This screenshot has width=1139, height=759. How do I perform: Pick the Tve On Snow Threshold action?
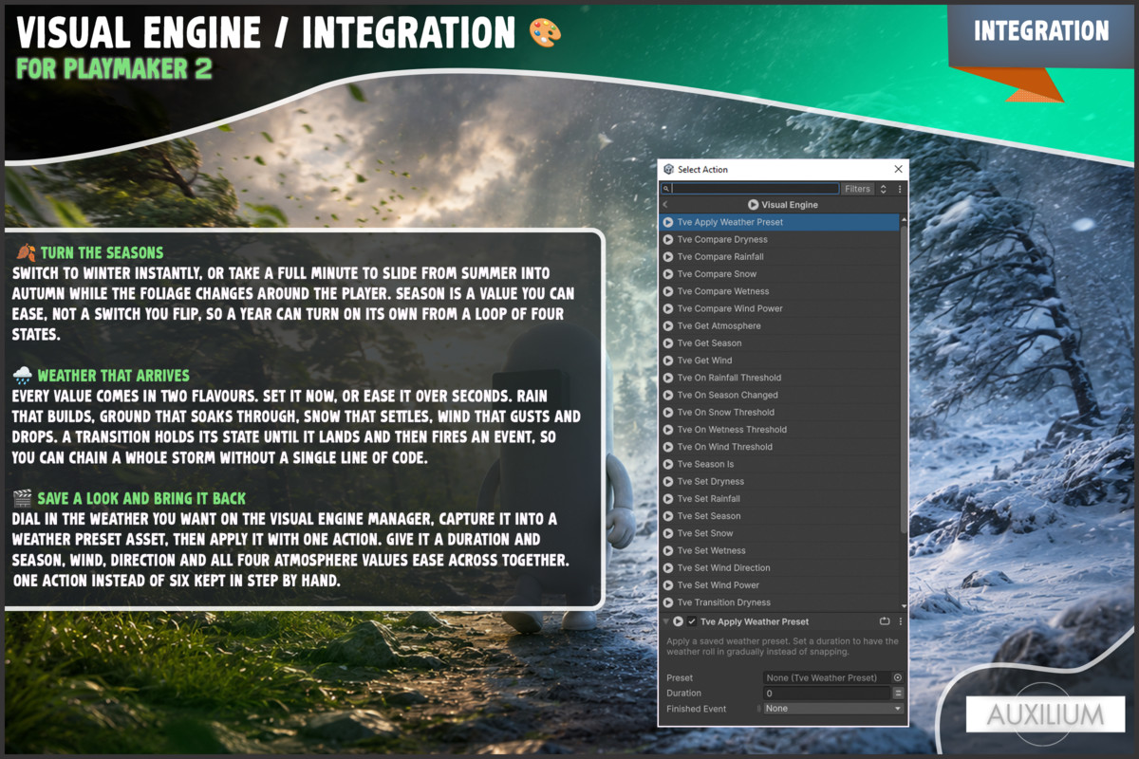(x=778, y=412)
